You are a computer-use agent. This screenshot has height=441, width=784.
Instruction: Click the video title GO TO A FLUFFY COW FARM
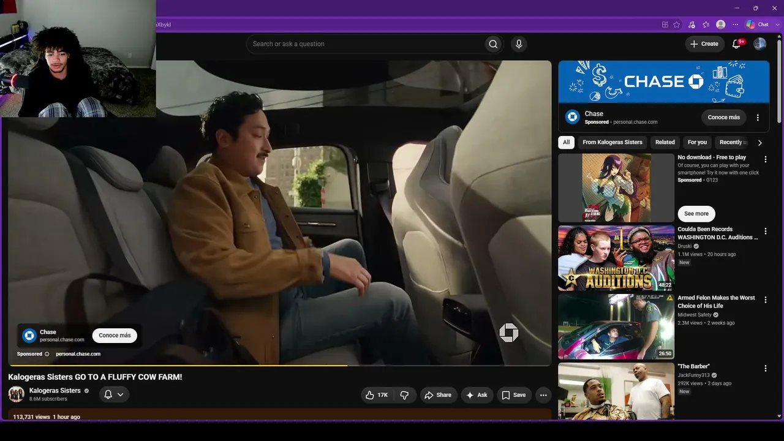coord(95,377)
